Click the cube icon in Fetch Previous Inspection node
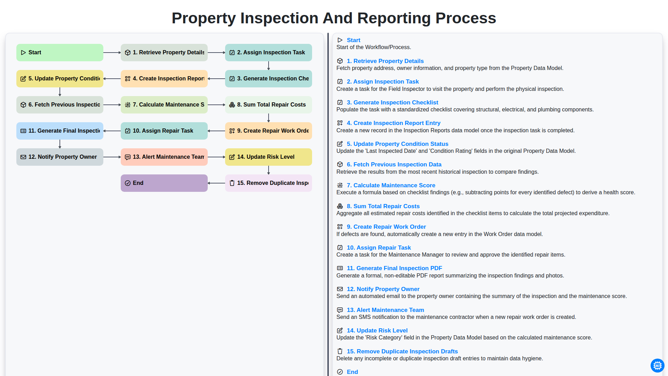This screenshot has height=376, width=668. coord(23,105)
